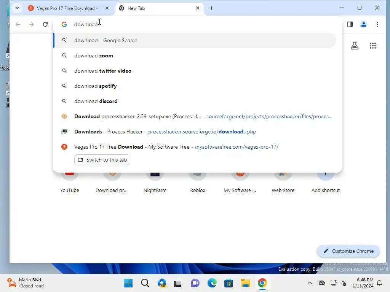Image resolution: width=390 pixels, height=292 pixels.
Task: Open Google apps grid icon
Action: pos(373,46)
